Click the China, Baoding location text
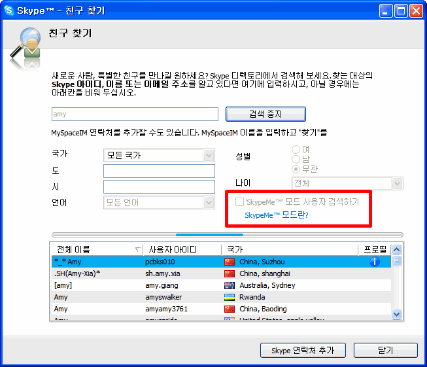This screenshot has height=367, width=427. coord(263,309)
